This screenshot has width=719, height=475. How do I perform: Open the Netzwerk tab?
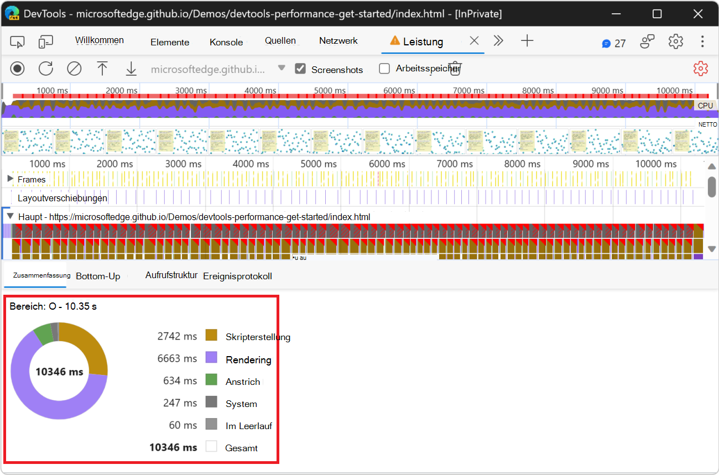click(x=338, y=41)
